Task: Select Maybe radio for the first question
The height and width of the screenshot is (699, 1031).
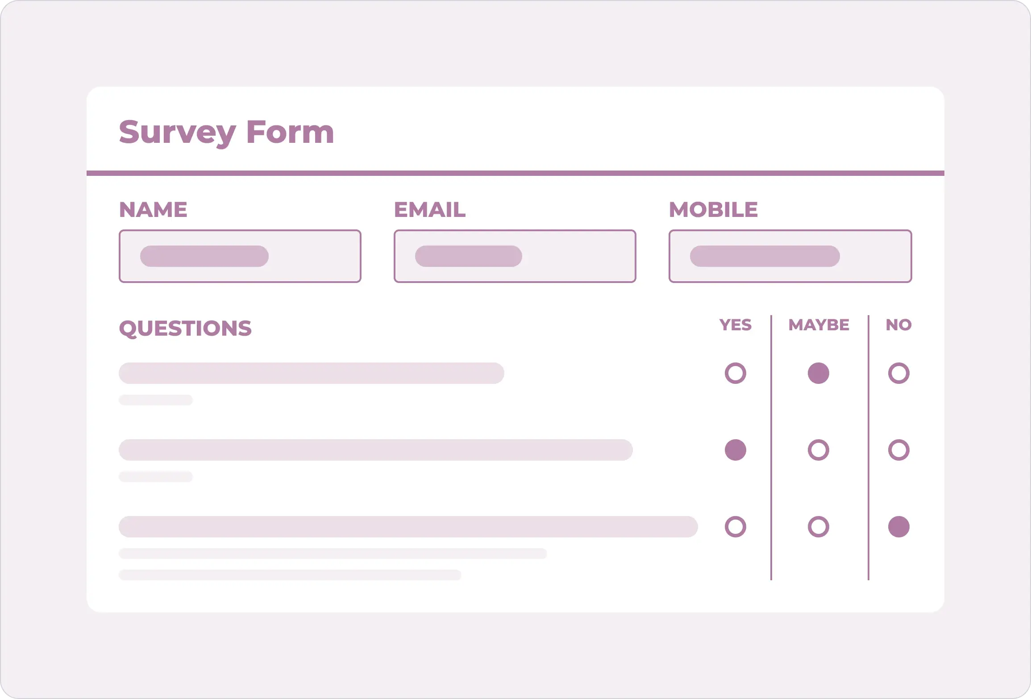Action: (x=819, y=373)
